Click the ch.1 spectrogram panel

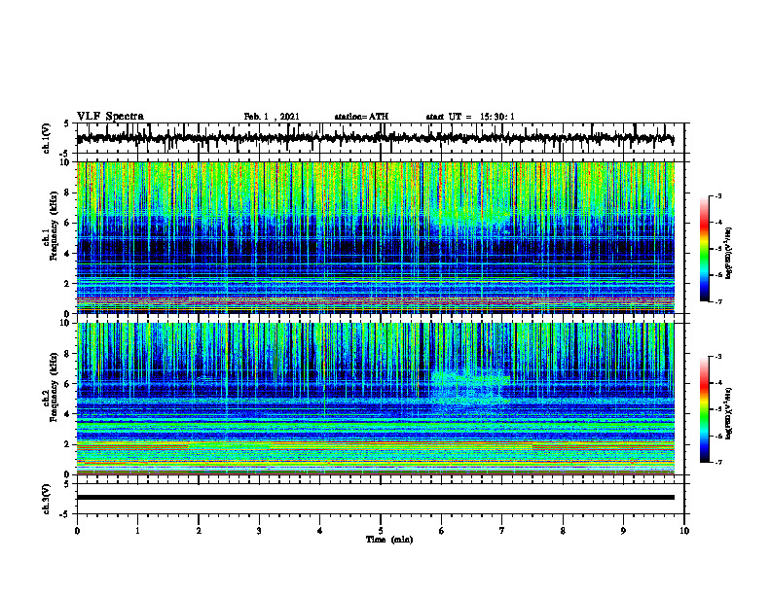coord(375,237)
